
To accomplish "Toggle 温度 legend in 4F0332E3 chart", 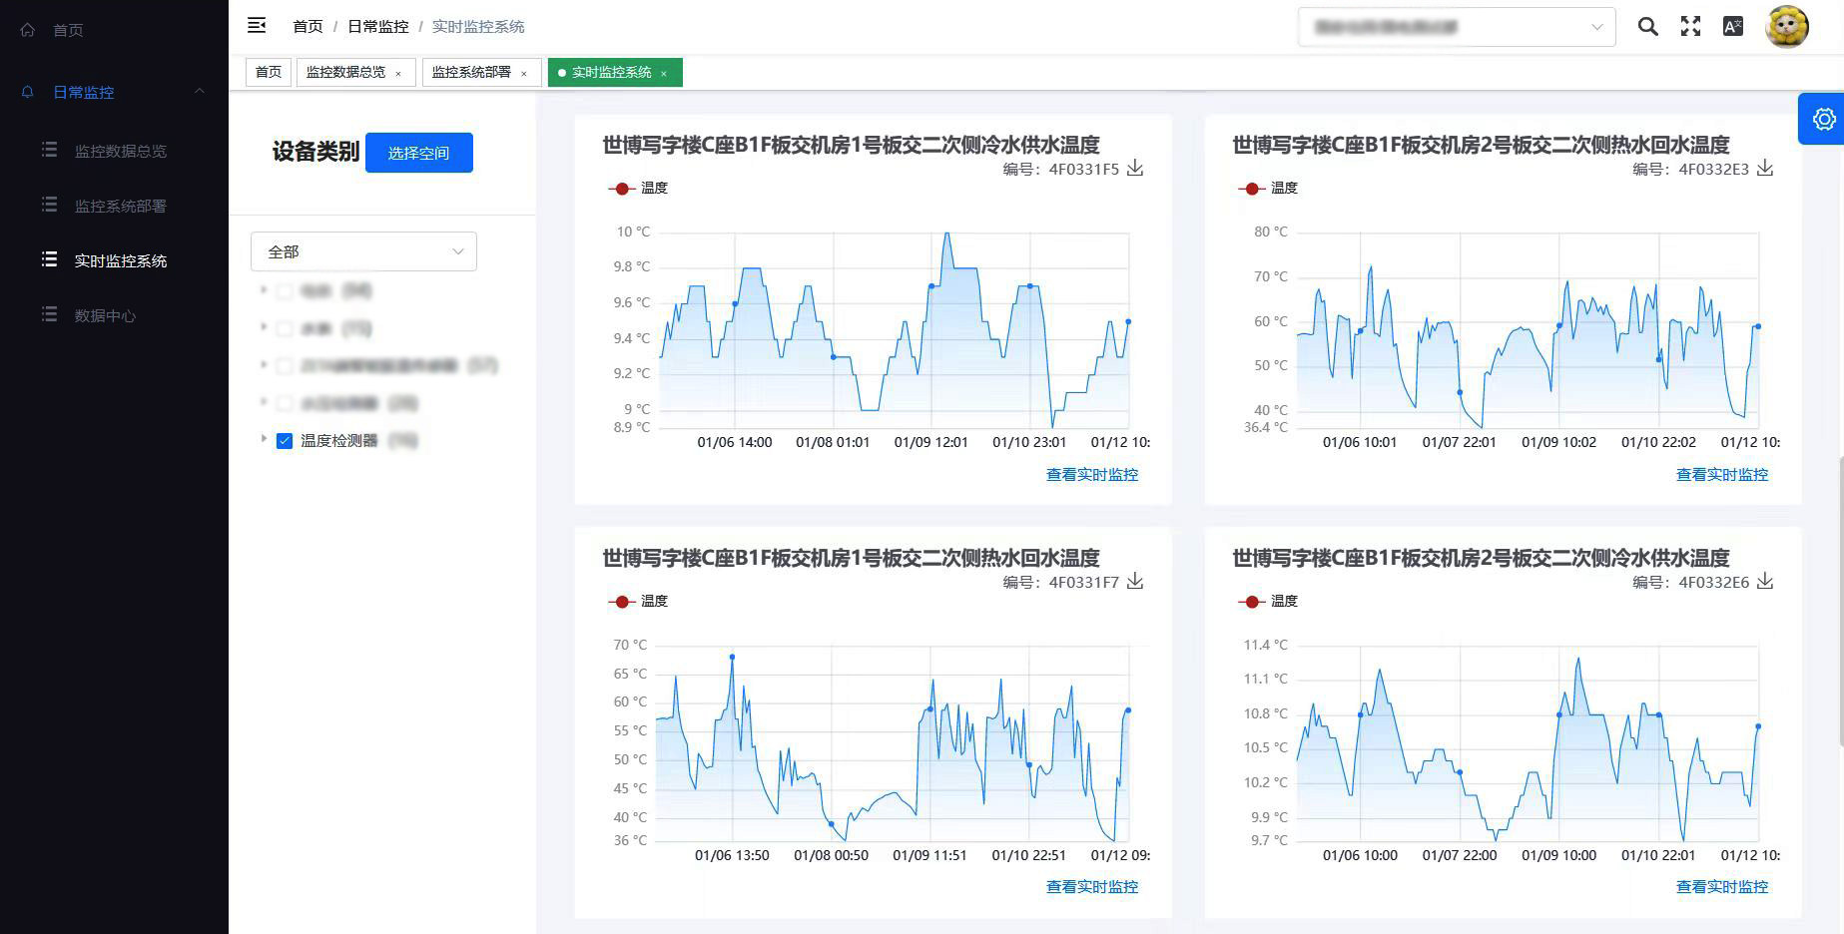I will [1268, 188].
